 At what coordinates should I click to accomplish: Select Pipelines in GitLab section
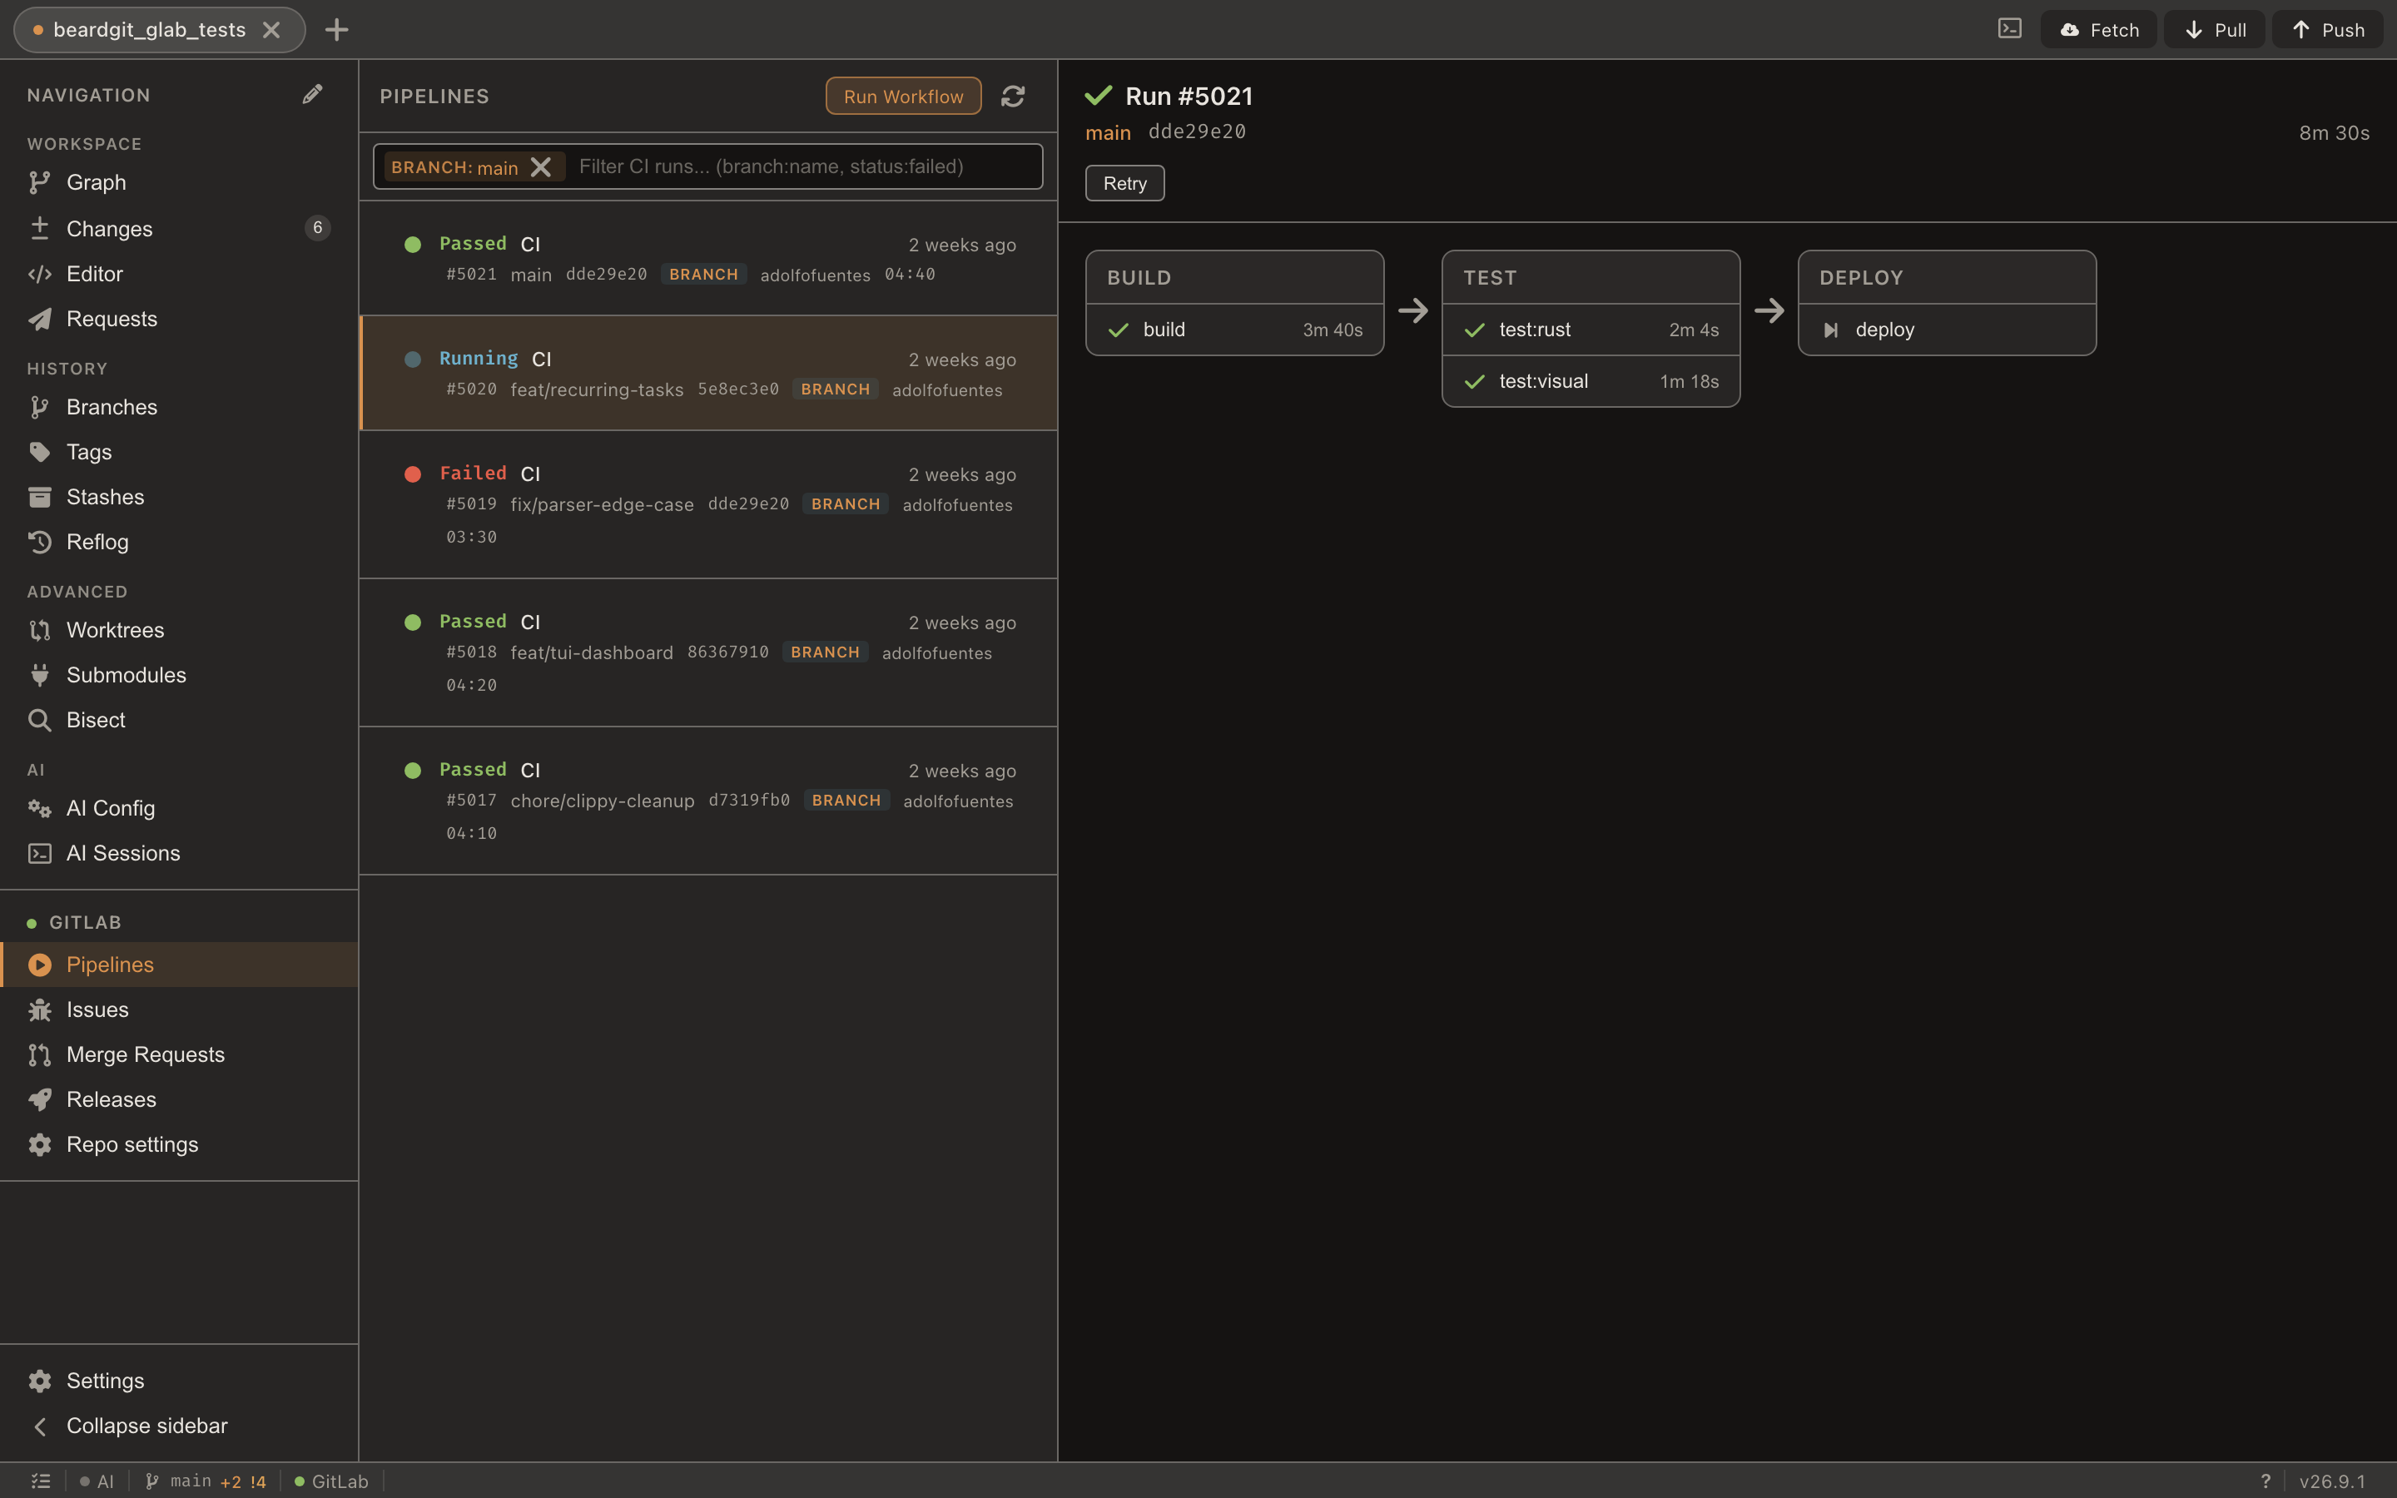coord(179,964)
